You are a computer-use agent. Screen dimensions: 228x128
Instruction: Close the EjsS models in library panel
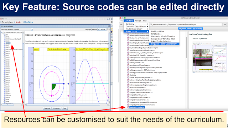[x=109, y=26]
